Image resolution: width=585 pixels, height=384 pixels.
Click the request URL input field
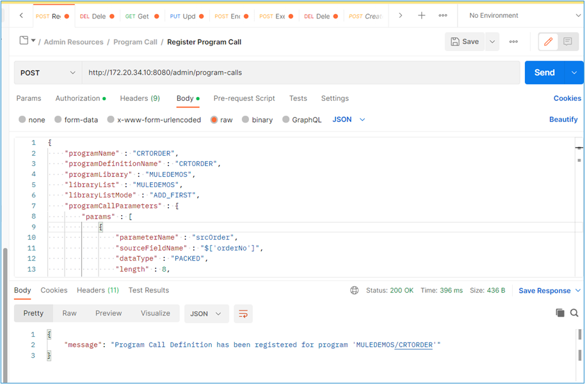[x=301, y=73]
